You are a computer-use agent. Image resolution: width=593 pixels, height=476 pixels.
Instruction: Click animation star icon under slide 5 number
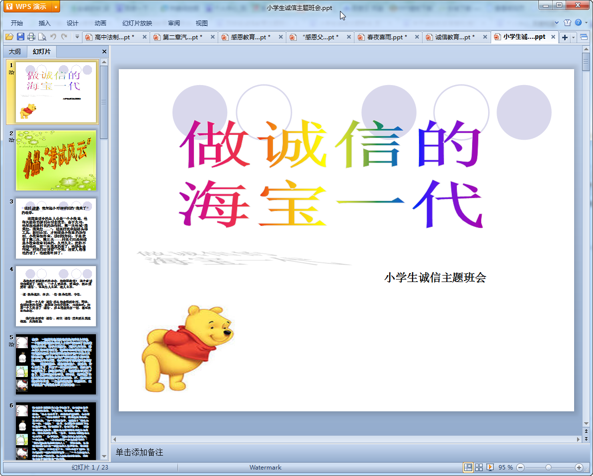[11, 344]
